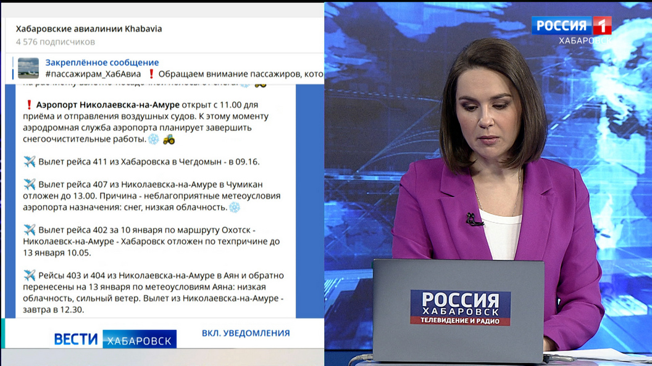
Task: Click the "Вести Хабаровск" logo banner
Action: (115, 339)
